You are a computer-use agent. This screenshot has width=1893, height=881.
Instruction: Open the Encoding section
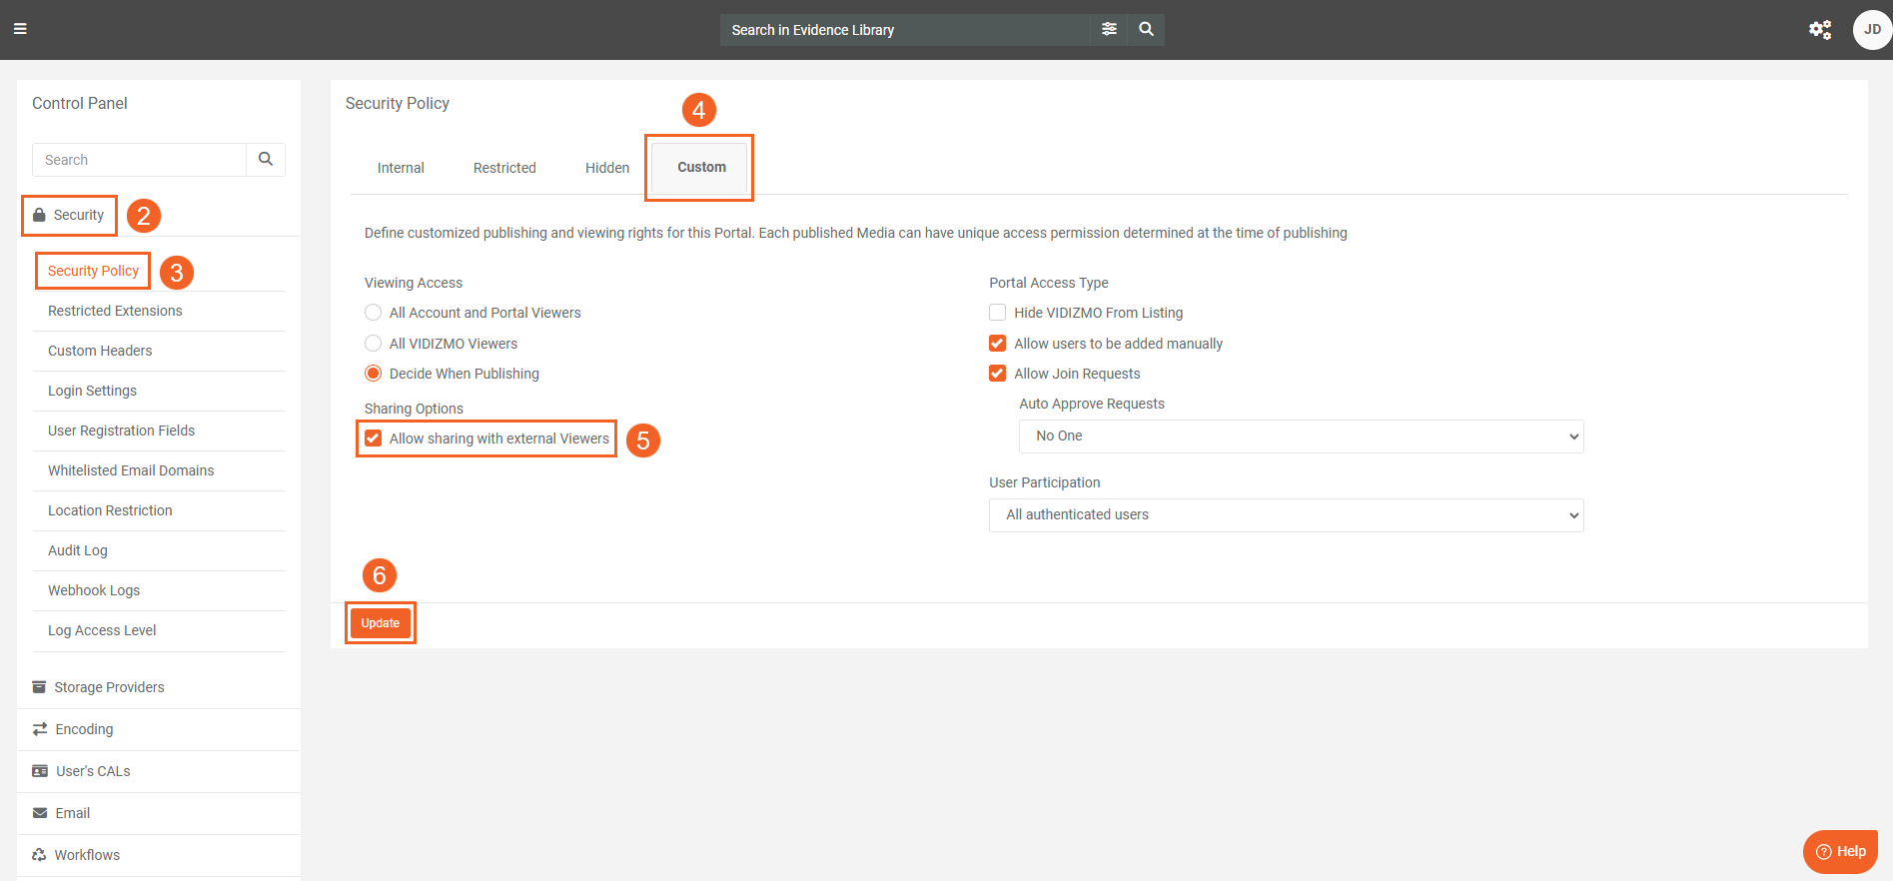tap(84, 729)
